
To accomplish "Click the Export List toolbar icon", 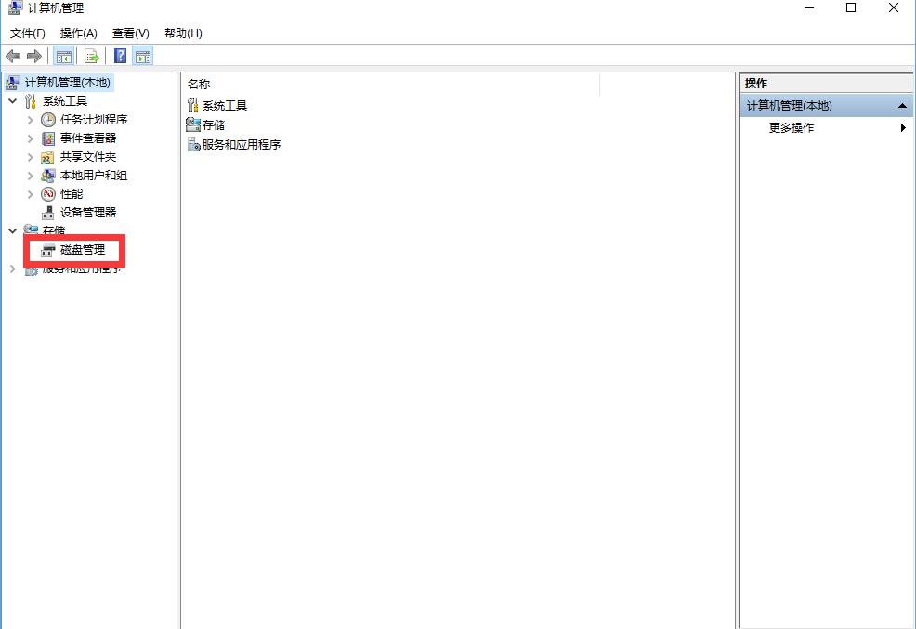I will tap(92, 57).
